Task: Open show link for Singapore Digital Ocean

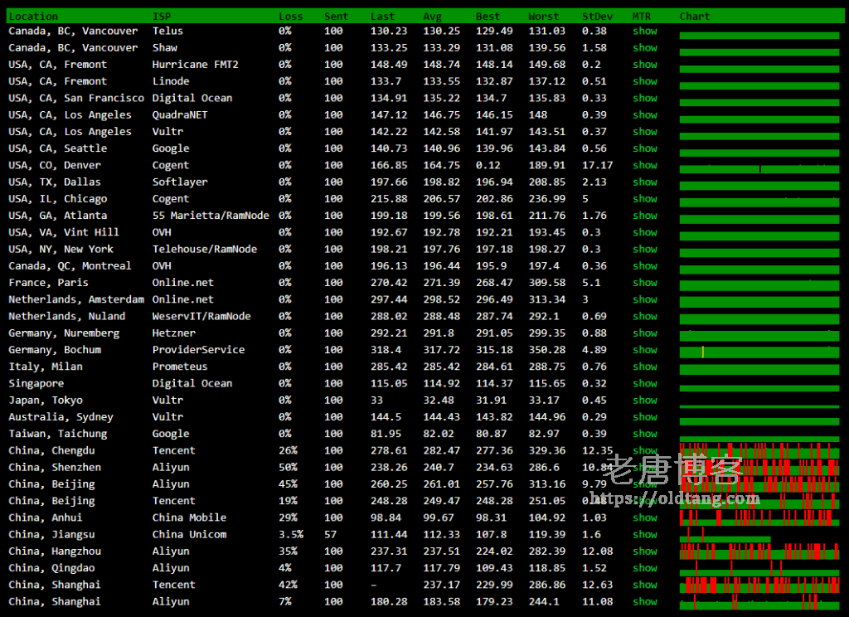Action: [645, 383]
